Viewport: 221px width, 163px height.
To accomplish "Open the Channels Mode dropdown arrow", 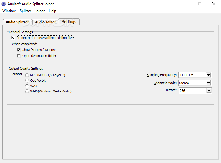I will click(208, 83).
